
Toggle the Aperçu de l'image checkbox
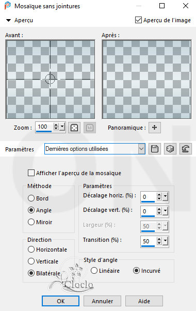(138, 20)
